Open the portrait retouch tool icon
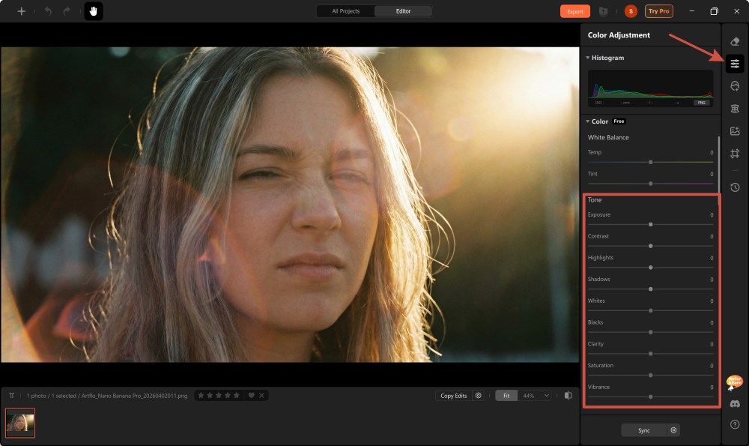 tap(735, 85)
